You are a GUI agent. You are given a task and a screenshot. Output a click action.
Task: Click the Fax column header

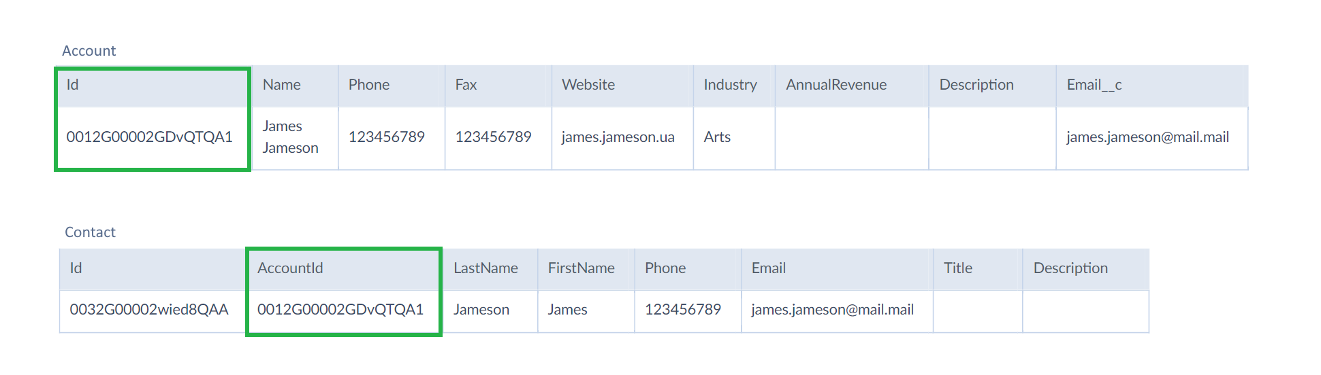pos(498,86)
